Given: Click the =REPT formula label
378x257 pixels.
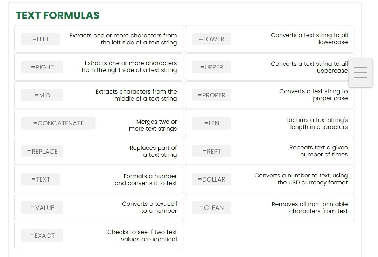Looking at the screenshot, I should click(211, 152).
